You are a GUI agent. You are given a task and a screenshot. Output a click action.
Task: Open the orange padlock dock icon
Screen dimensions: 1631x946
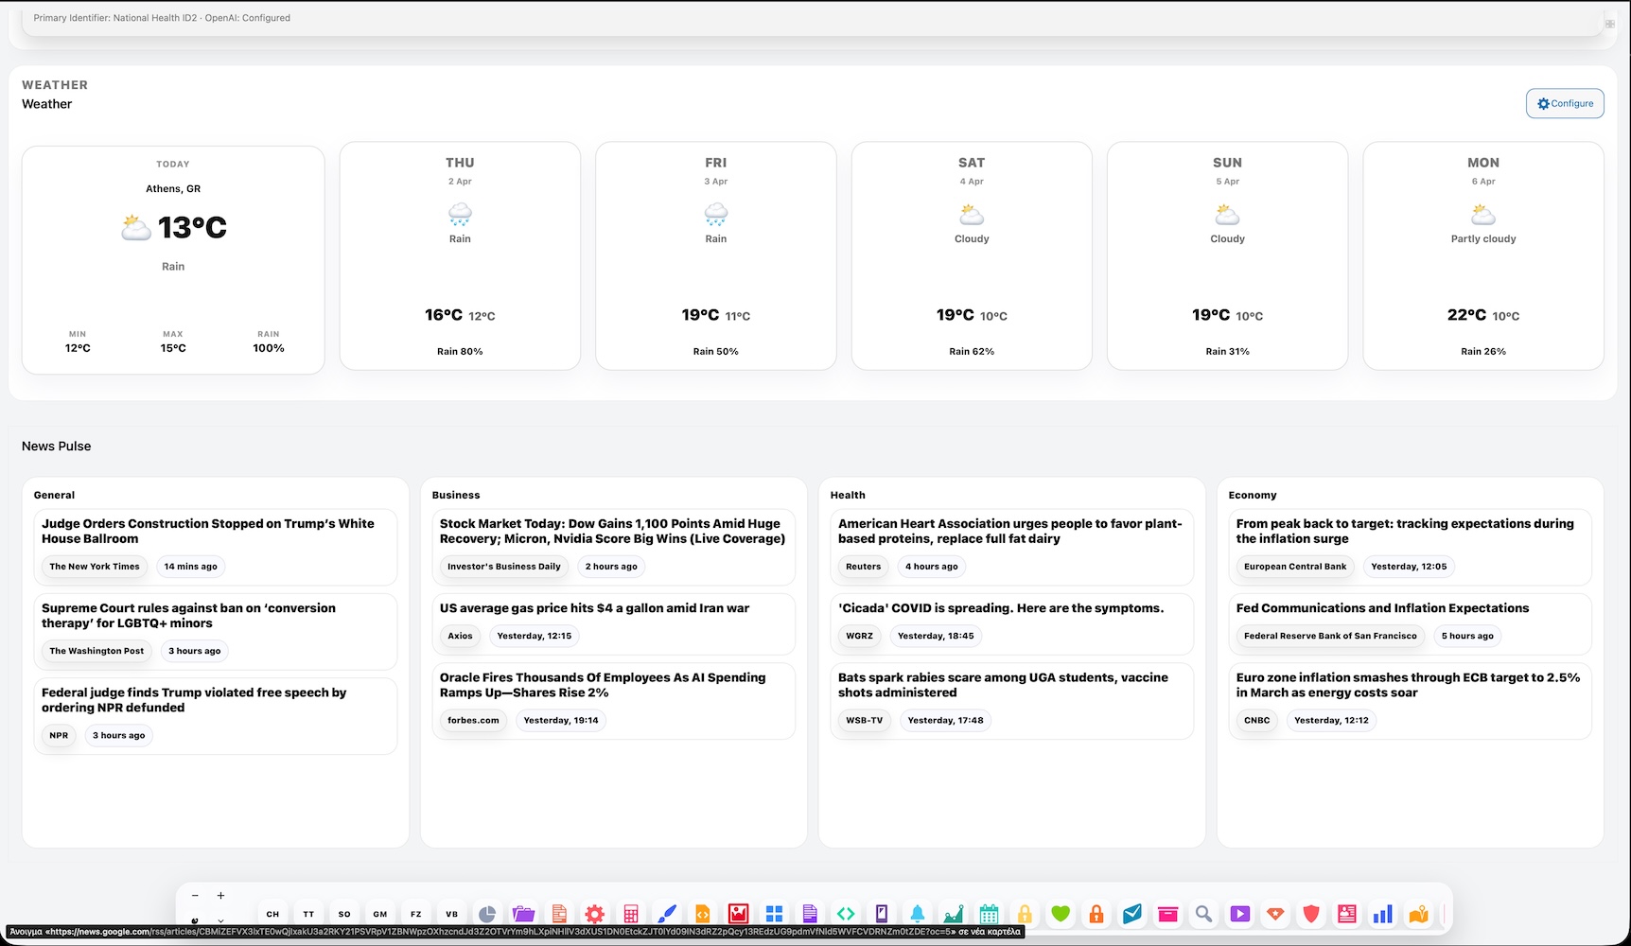point(1096,914)
